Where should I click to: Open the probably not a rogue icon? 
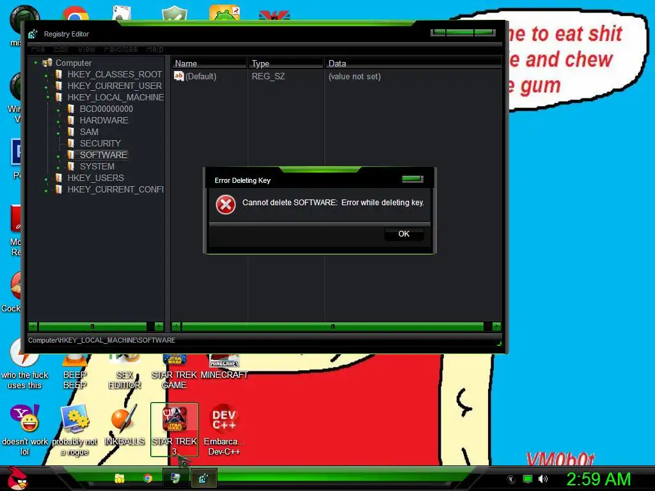tap(75, 430)
